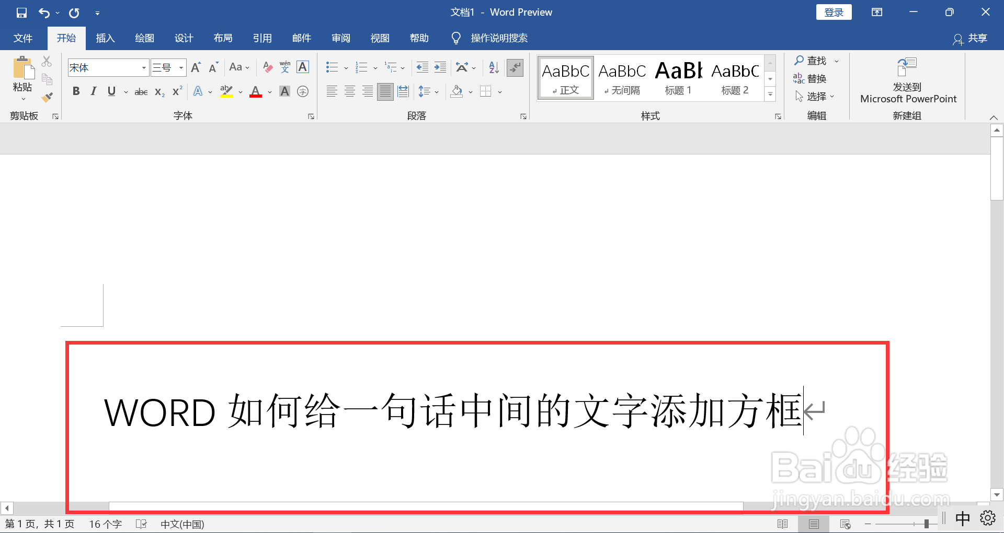Viewport: 1004px width, 533px height.
Task: Undo the last action
Action: click(x=44, y=13)
